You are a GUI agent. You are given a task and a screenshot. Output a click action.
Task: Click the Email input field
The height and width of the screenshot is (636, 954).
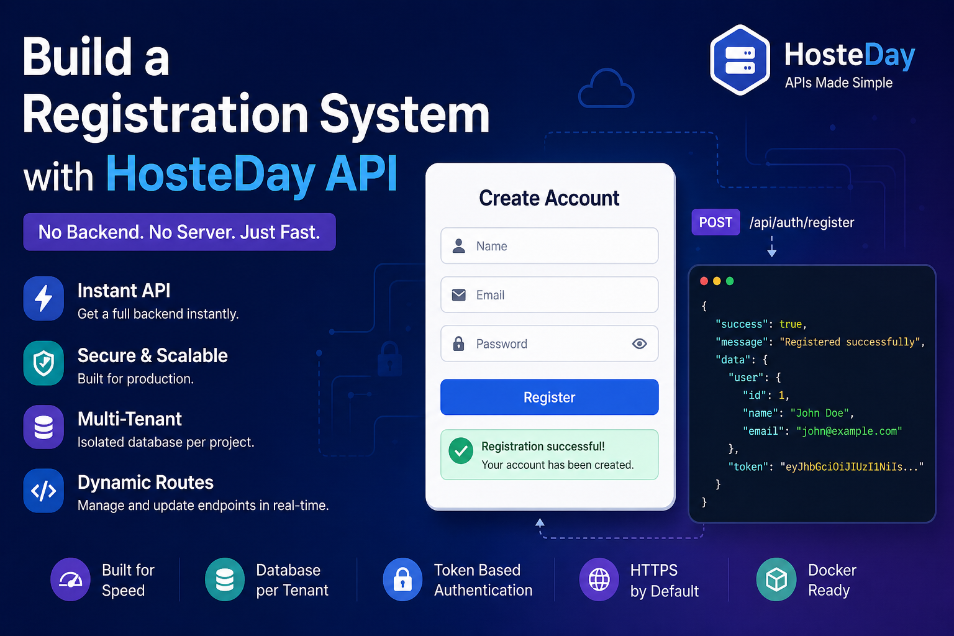[x=550, y=295]
